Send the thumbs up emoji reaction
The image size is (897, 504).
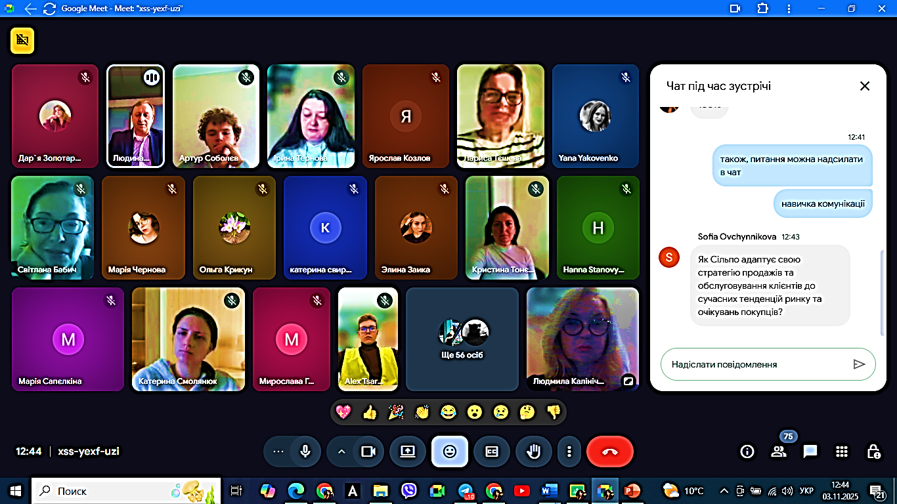pyautogui.click(x=370, y=412)
